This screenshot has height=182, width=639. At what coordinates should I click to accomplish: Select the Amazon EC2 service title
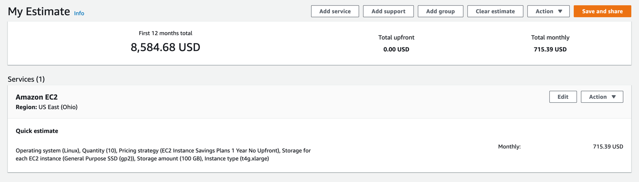pos(36,97)
